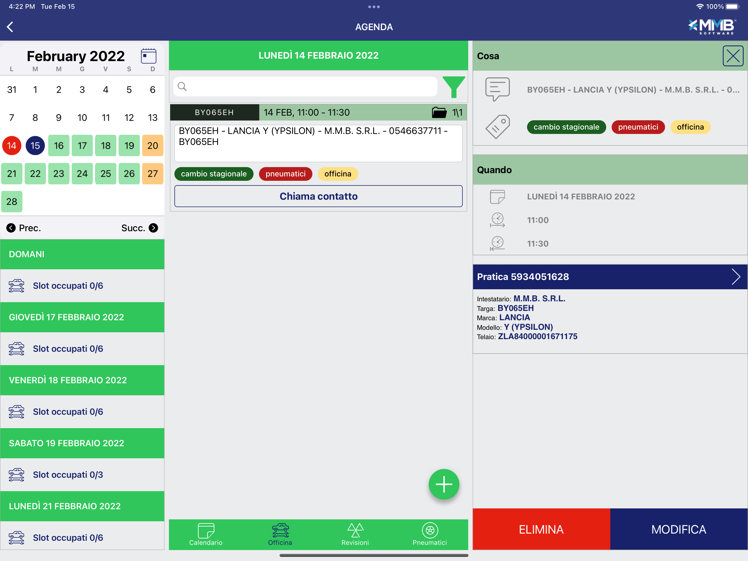The height and width of the screenshot is (561, 748).
Task: Open the LUNEDÌ 21 FEBBRAIO 2022 header
Action: point(82,506)
